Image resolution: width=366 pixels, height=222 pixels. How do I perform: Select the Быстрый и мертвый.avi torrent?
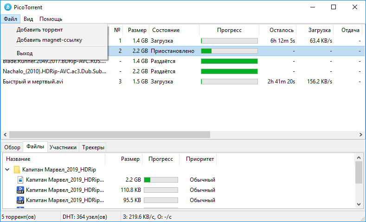pyautogui.click(x=182, y=82)
